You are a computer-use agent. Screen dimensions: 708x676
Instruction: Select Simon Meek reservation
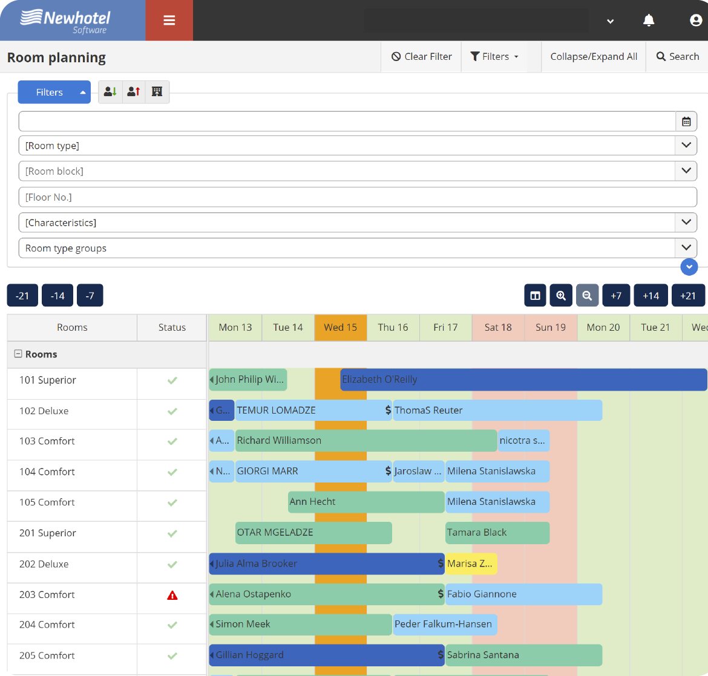300,625
